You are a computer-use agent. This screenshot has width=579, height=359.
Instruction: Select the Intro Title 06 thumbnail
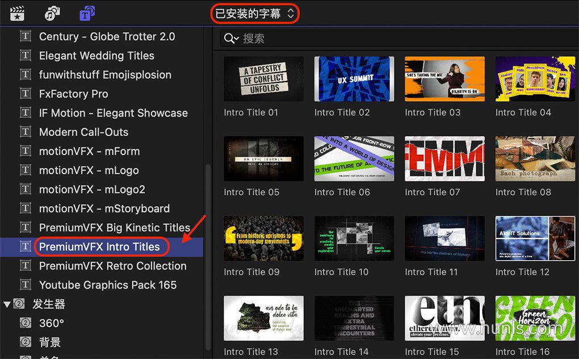(354, 158)
